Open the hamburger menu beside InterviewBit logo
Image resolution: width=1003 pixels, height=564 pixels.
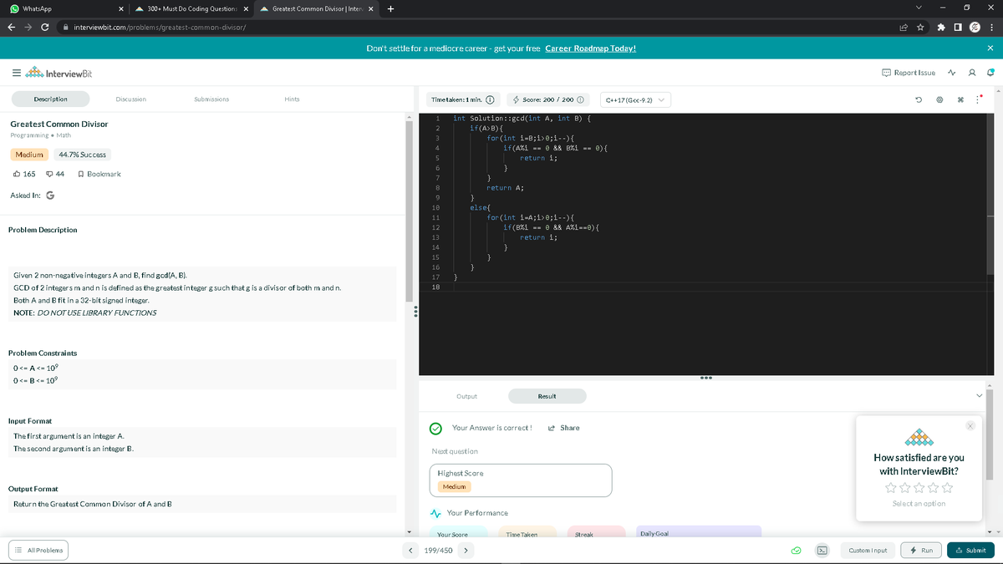(16, 74)
